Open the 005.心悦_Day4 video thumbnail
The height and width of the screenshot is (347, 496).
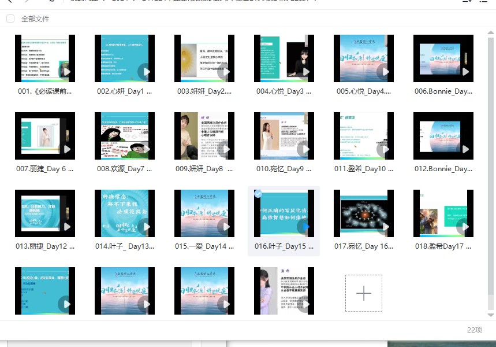click(363, 58)
